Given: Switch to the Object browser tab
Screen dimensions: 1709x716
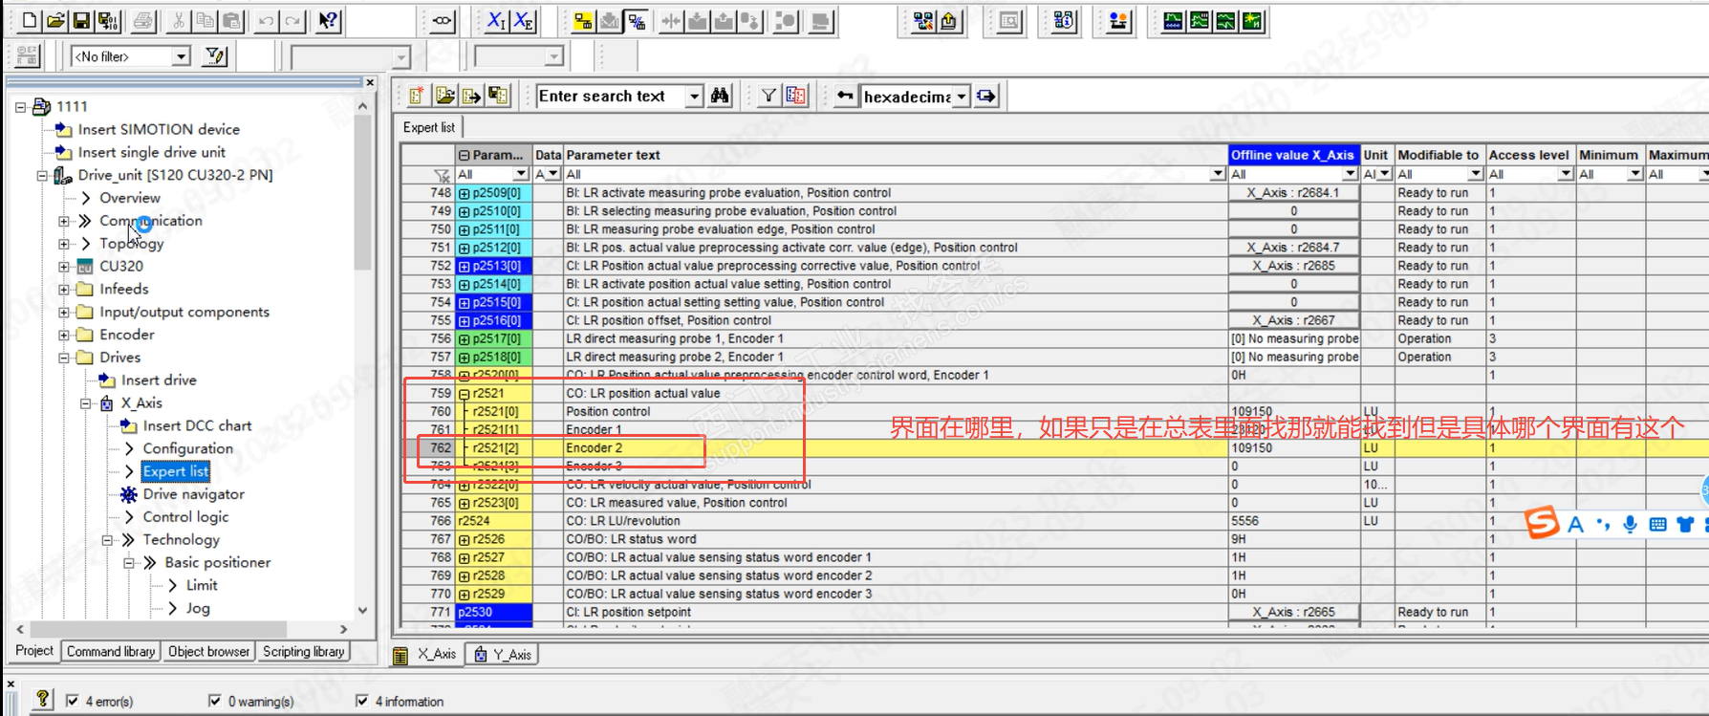Looking at the screenshot, I should click(208, 651).
